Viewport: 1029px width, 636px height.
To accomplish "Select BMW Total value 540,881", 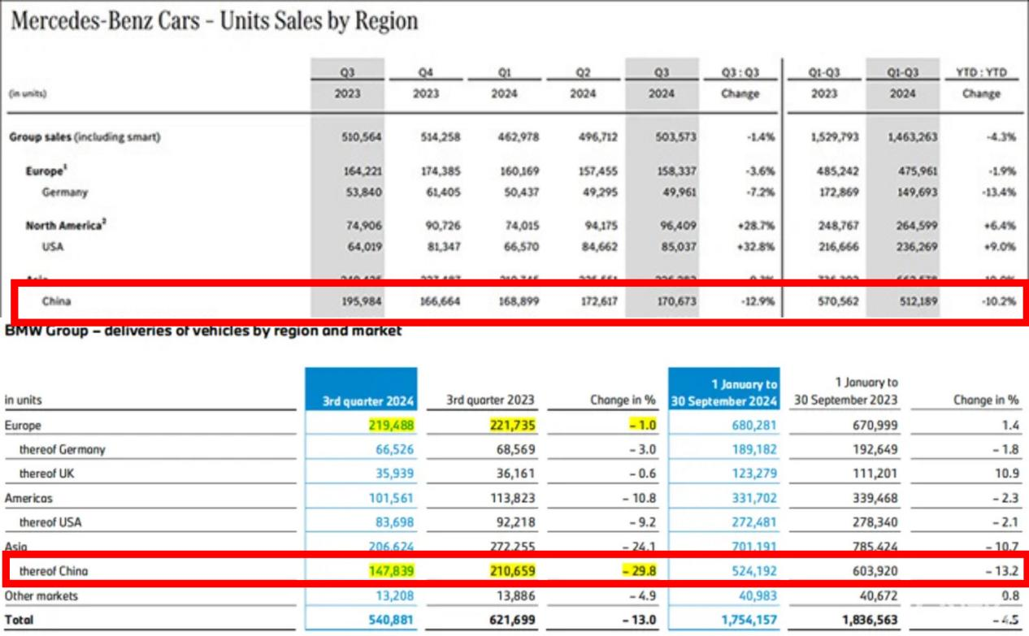I will (x=392, y=620).
